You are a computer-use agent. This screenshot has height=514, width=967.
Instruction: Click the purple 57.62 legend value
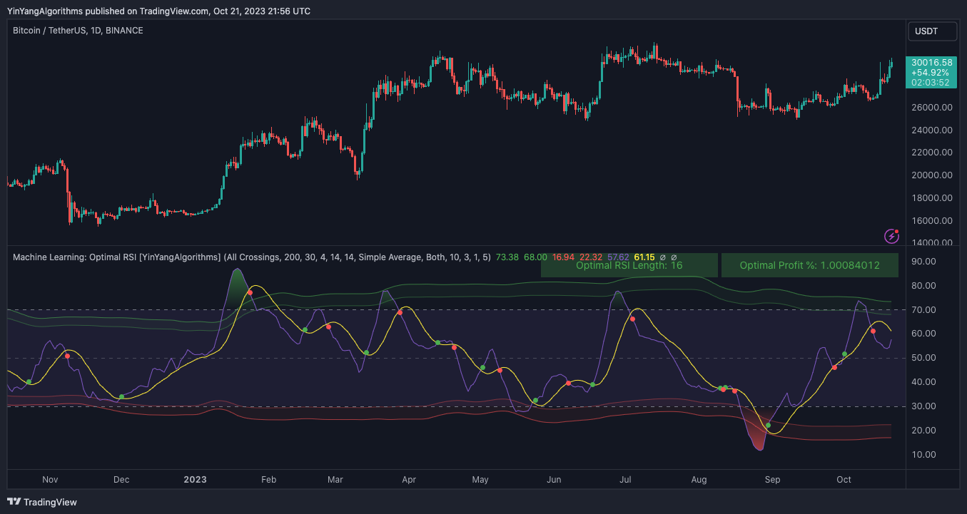pos(618,257)
